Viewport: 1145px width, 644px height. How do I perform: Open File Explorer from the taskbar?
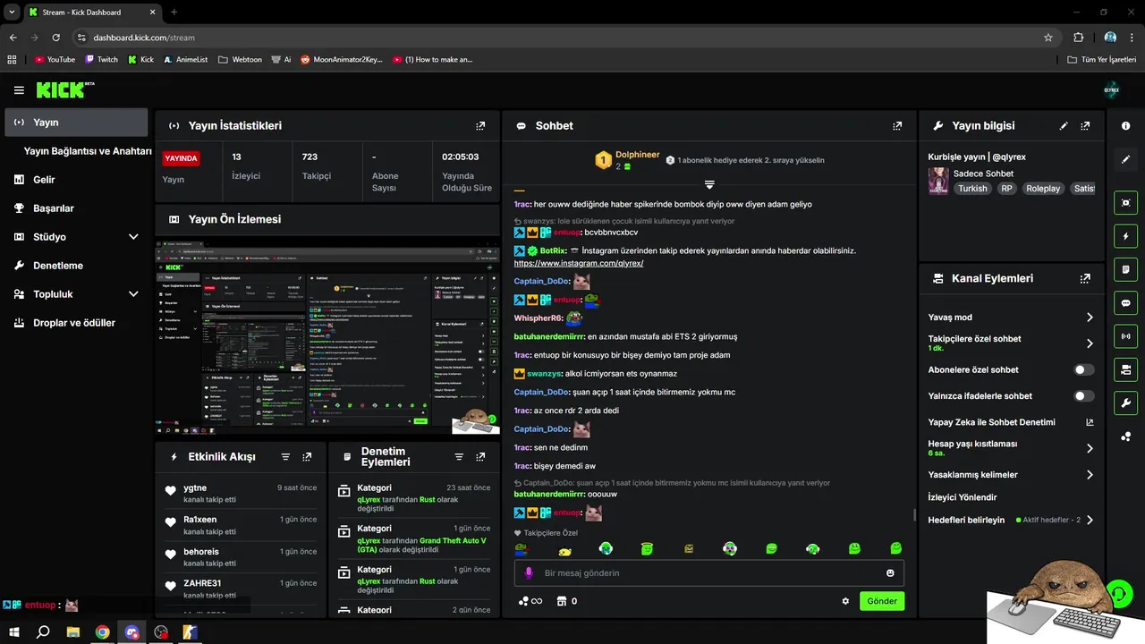[73, 632]
